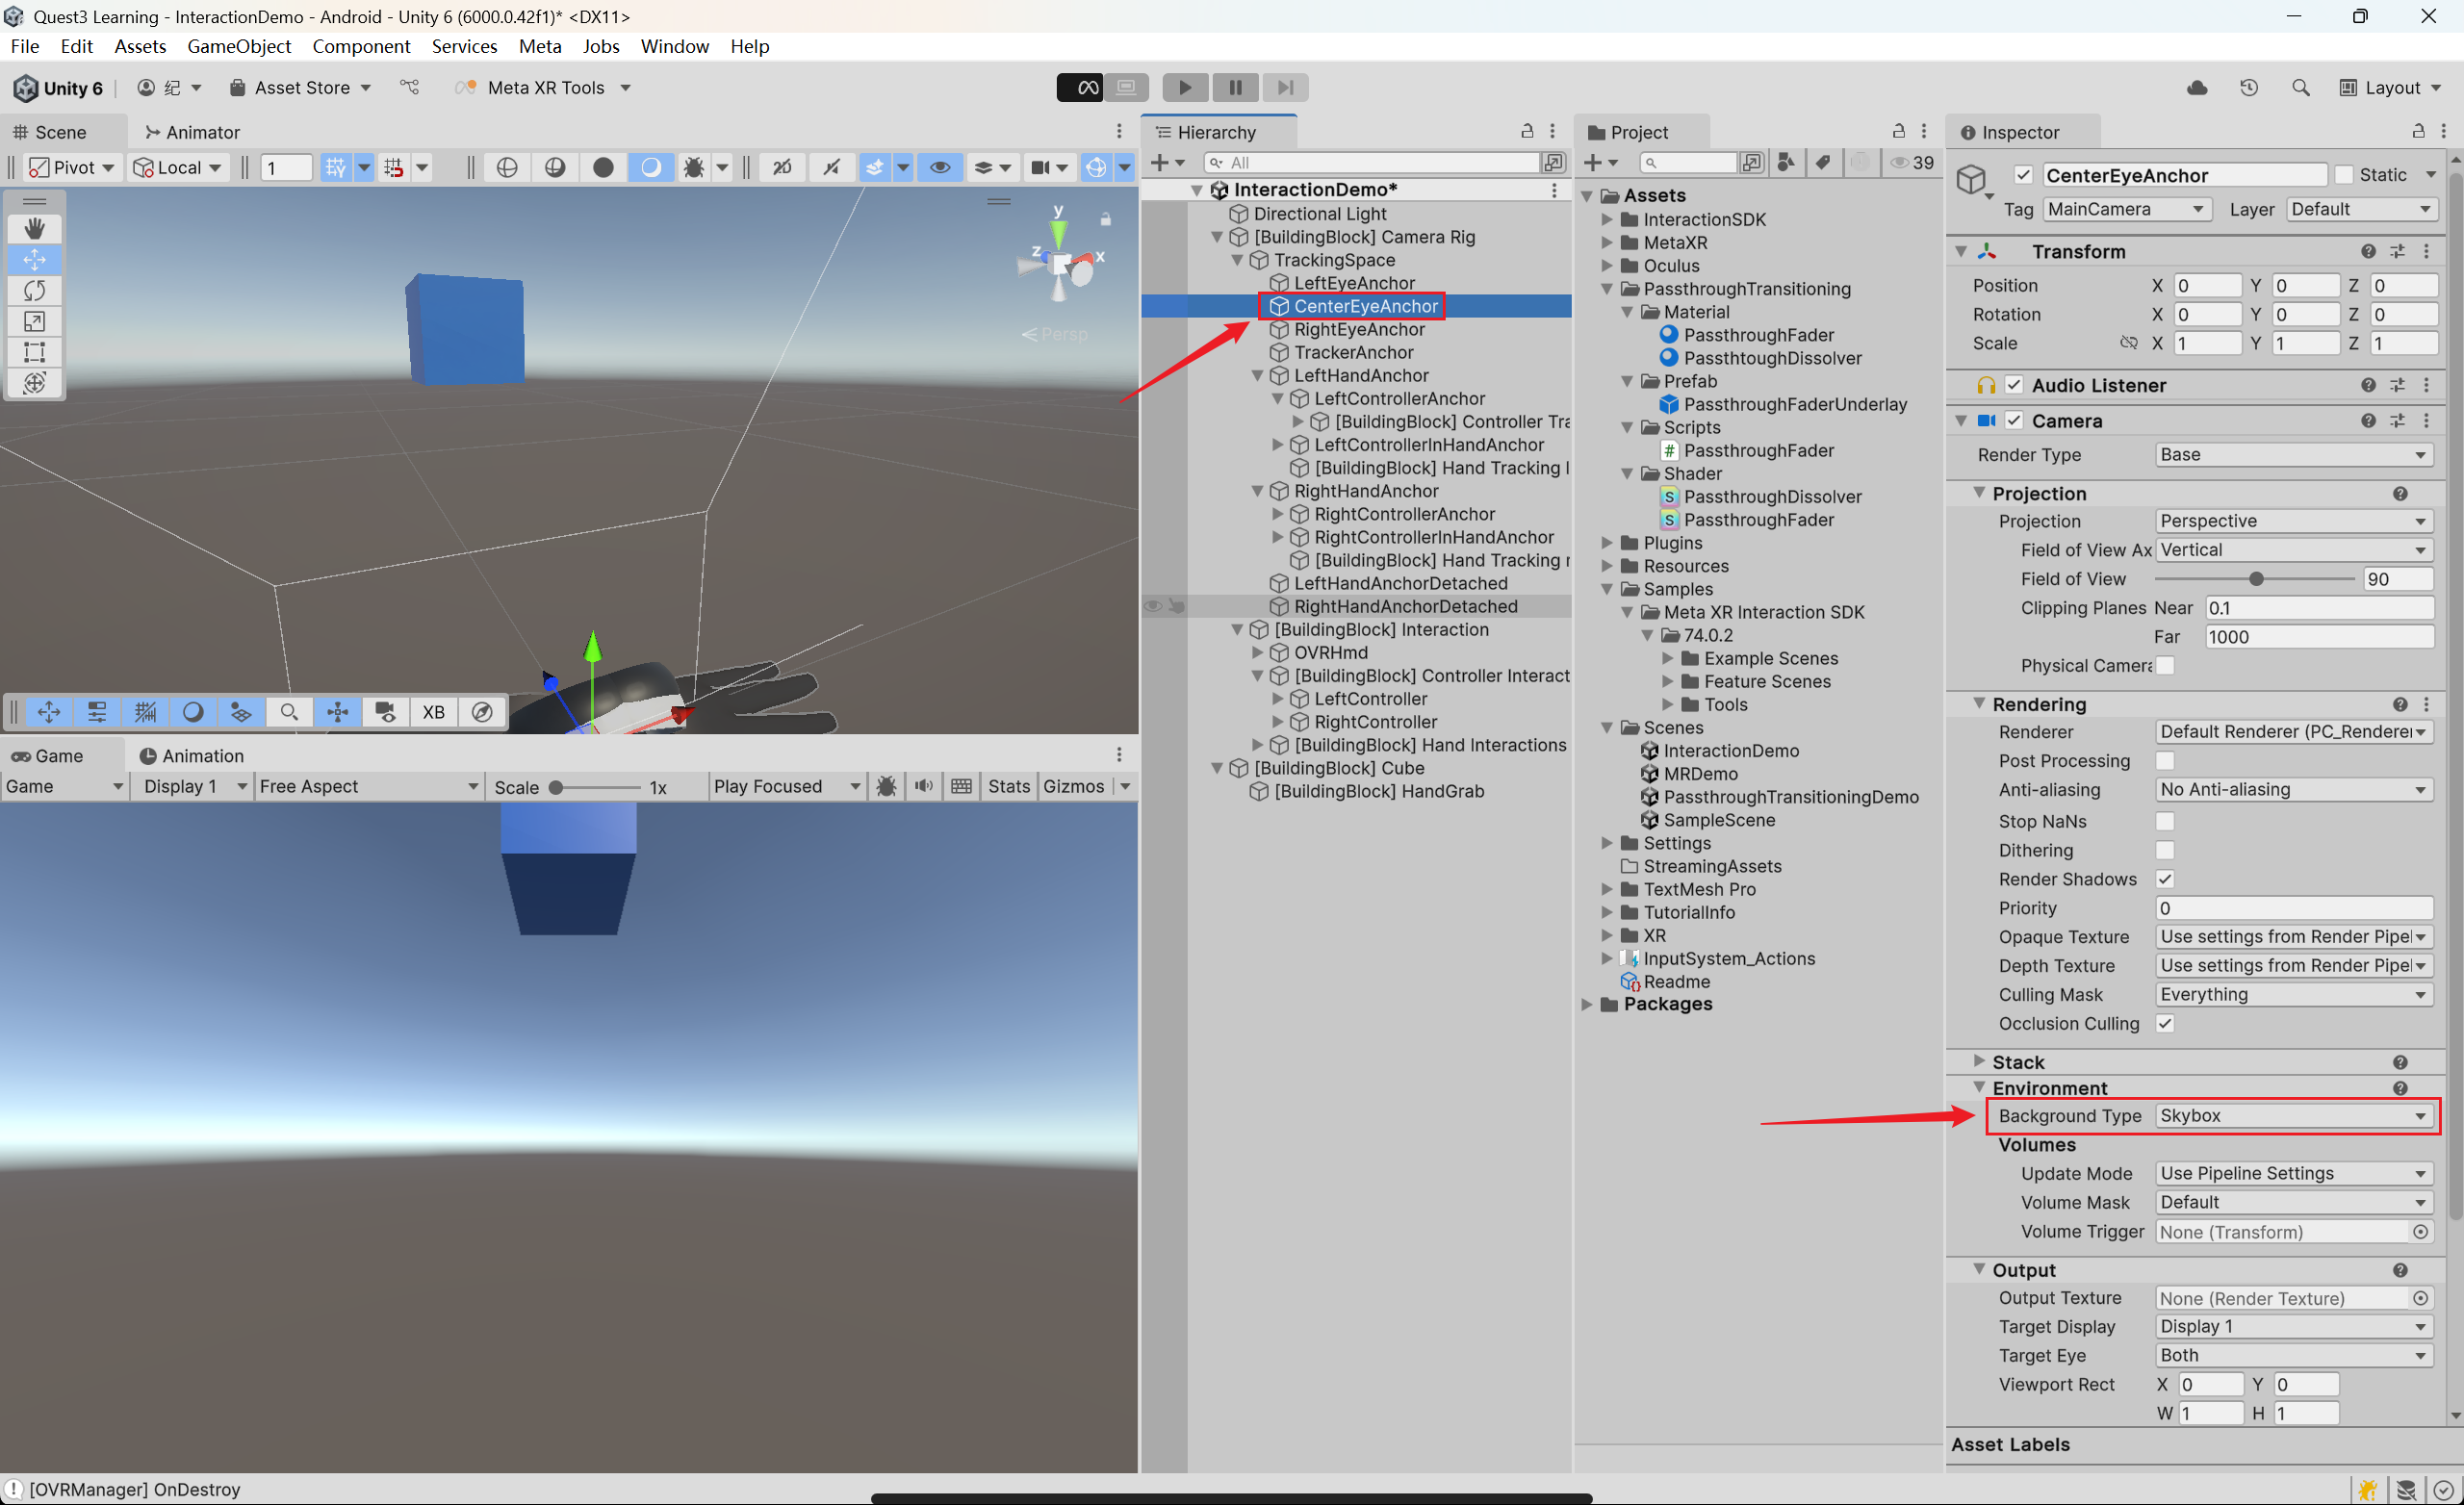Enable Dithering checkbox
Screen dimensions: 2464x1505
click(x=2165, y=850)
